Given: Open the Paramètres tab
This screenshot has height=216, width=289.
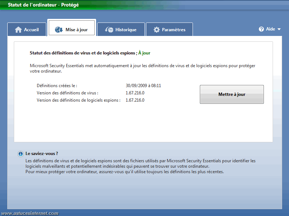Looking at the screenshot, I should (169, 29).
